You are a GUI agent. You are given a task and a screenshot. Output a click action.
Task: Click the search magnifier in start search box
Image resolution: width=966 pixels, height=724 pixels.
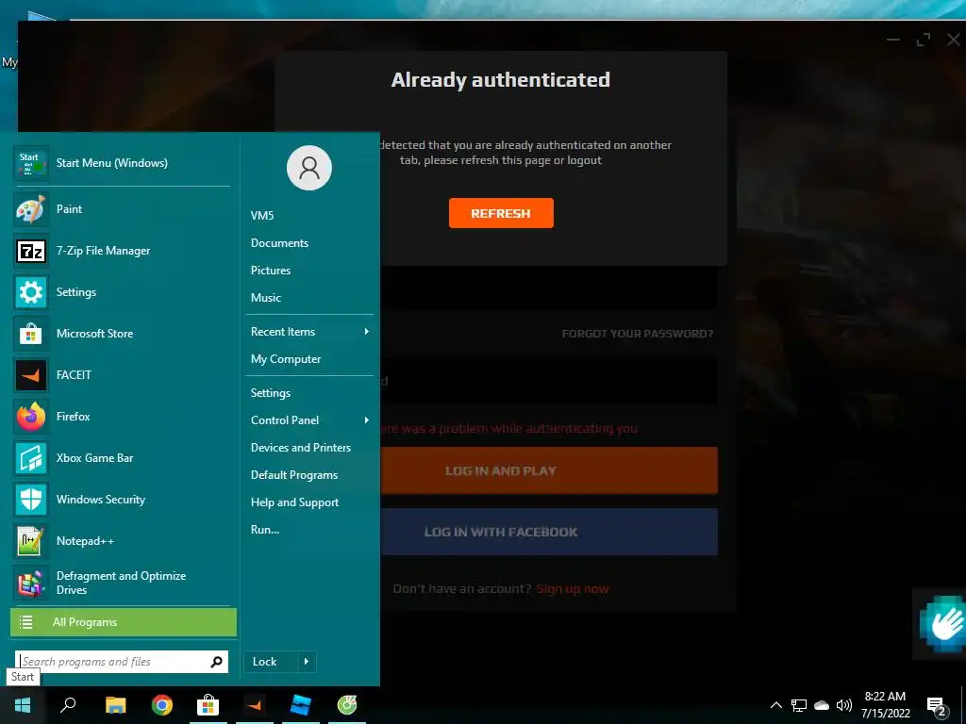pyautogui.click(x=216, y=662)
